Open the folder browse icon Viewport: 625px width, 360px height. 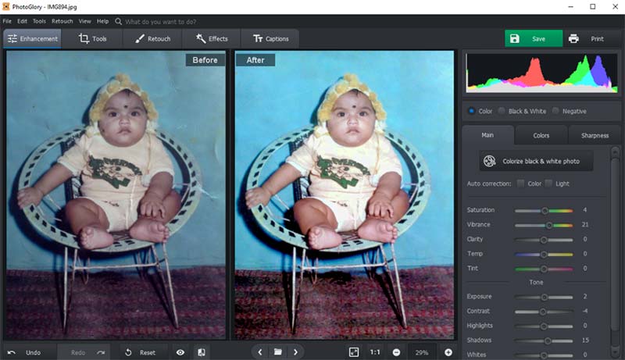click(277, 352)
